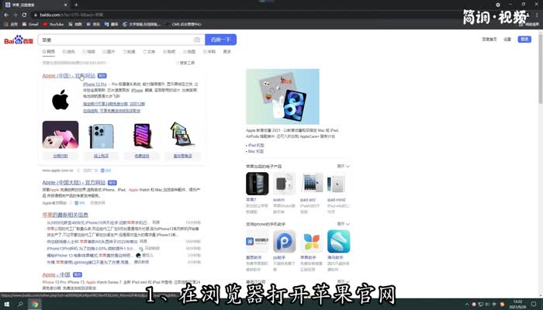Viewport: 543px width, 310px height.
Task: Switch to the 视频 video tab
Action: point(90,52)
